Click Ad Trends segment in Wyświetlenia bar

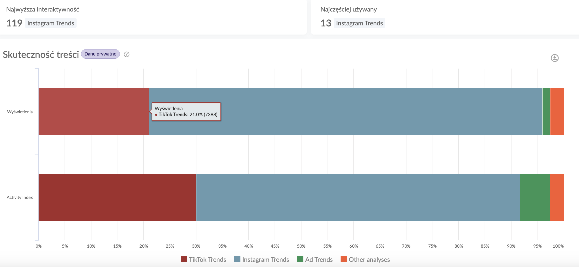click(546, 112)
